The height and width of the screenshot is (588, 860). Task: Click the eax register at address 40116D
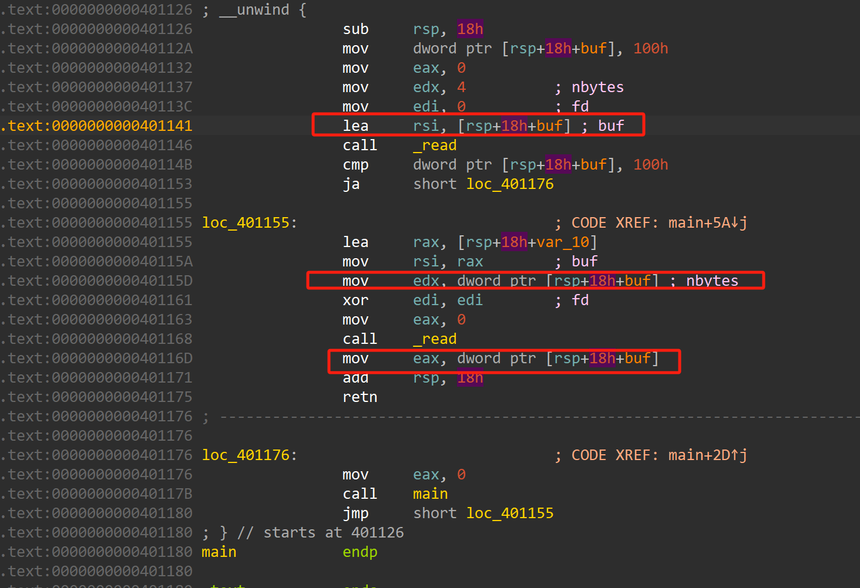point(426,358)
